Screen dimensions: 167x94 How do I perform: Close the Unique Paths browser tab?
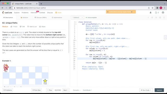[37, 4]
